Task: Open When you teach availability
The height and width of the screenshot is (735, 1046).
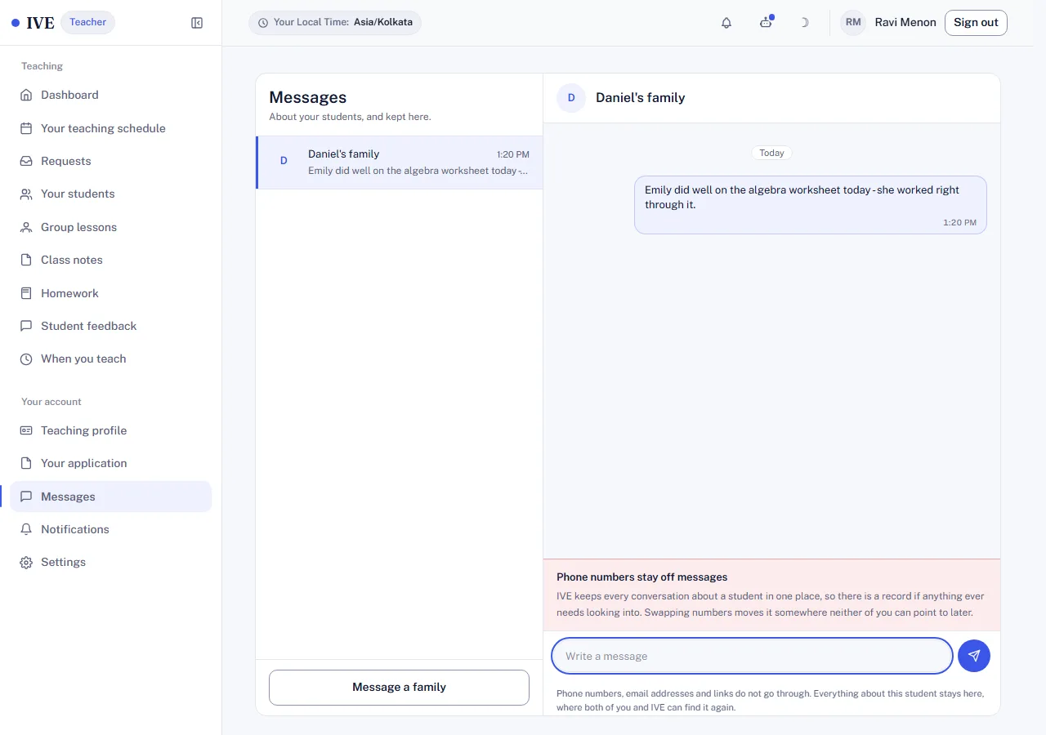Action: (x=111, y=359)
